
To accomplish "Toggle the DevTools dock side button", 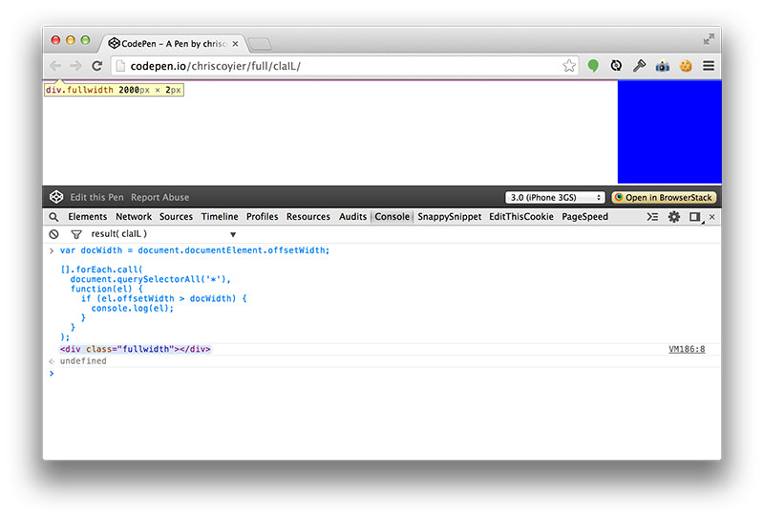I will pyautogui.click(x=695, y=217).
